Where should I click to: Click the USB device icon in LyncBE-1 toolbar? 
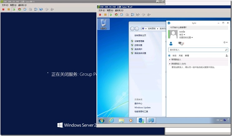coord(52,9)
